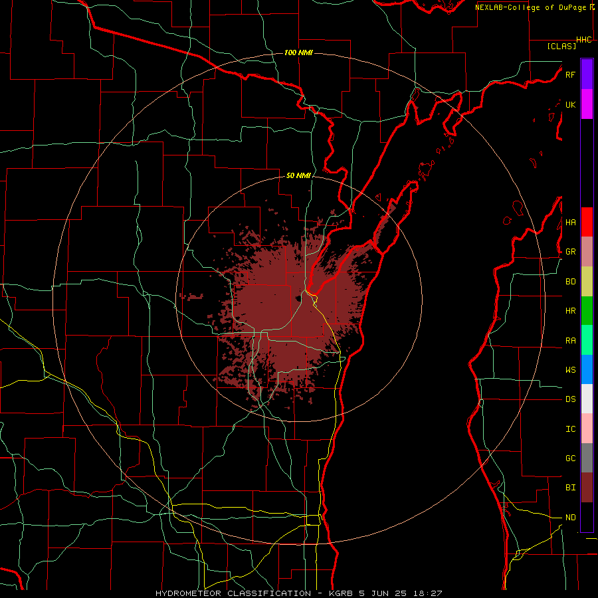Click the IC light pink legend swatch
The image size is (598, 598).
[587, 429]
